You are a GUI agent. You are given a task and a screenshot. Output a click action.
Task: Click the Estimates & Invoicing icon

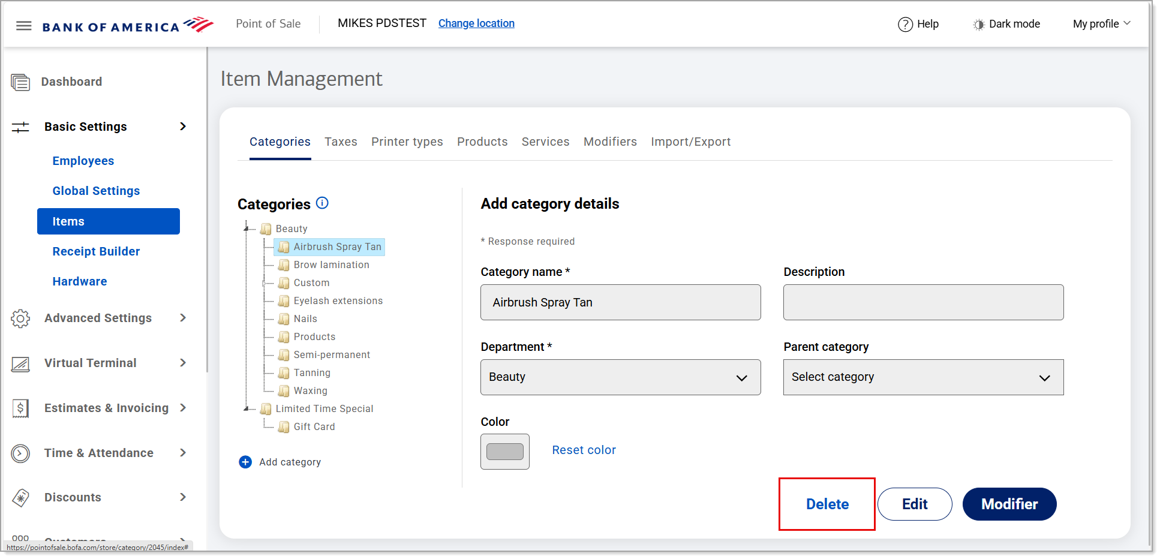pos(20,408)
